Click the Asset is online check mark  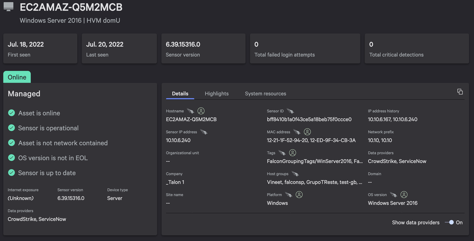coord(12,113)
